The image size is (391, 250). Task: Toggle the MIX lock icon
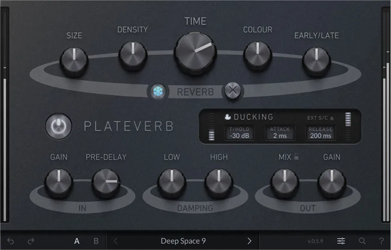click(x=296, y=157)
